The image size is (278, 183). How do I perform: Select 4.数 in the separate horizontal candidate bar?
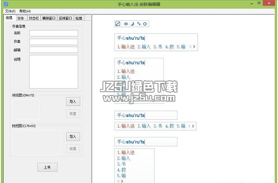tap(169, 126)
